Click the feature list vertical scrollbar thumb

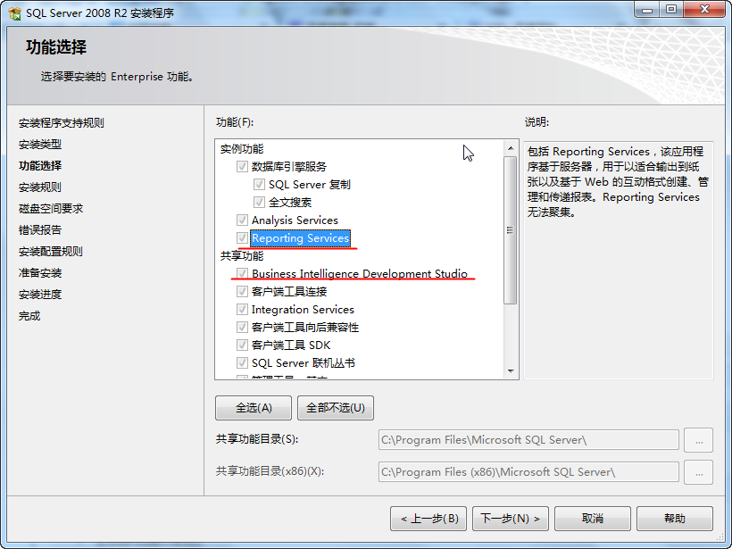[511, 230]
